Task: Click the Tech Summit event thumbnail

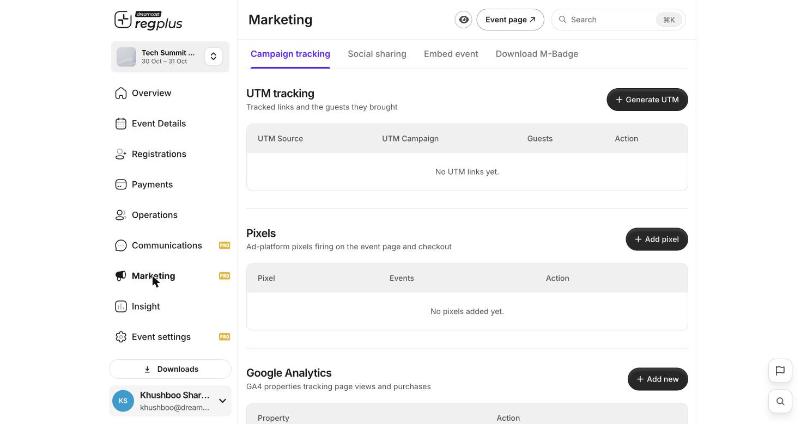Action: pyautogui.click(x=126, y=57)
